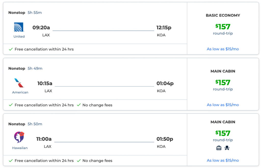This screenshot has height=168, width=261.
Task: Open United 'As low as $15/mo' link
Action: click(223, 49)
